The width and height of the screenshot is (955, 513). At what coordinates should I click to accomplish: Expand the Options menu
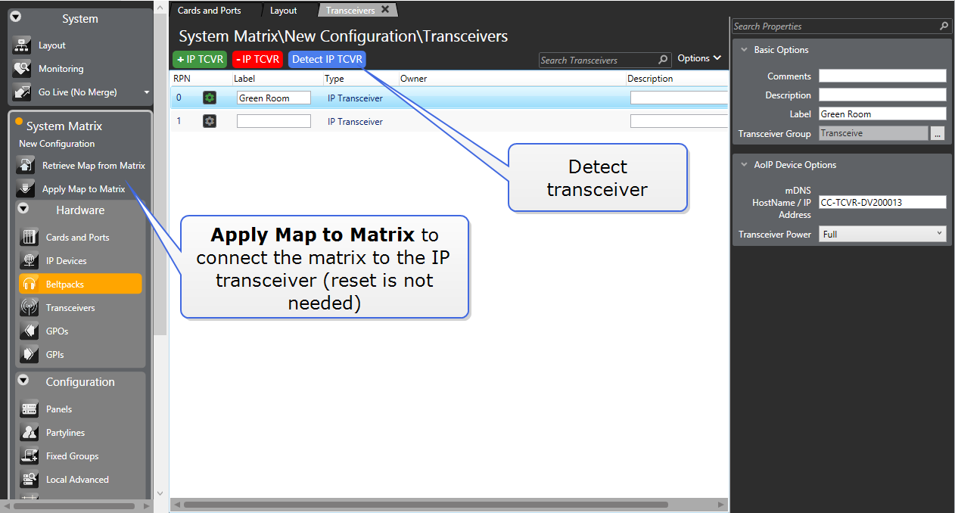click(x=699, y=58)
